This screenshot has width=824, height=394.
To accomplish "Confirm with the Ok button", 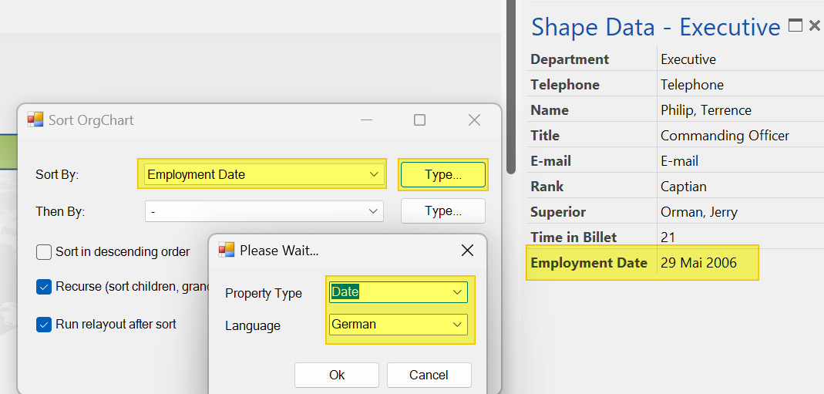I will coord(336,375).
